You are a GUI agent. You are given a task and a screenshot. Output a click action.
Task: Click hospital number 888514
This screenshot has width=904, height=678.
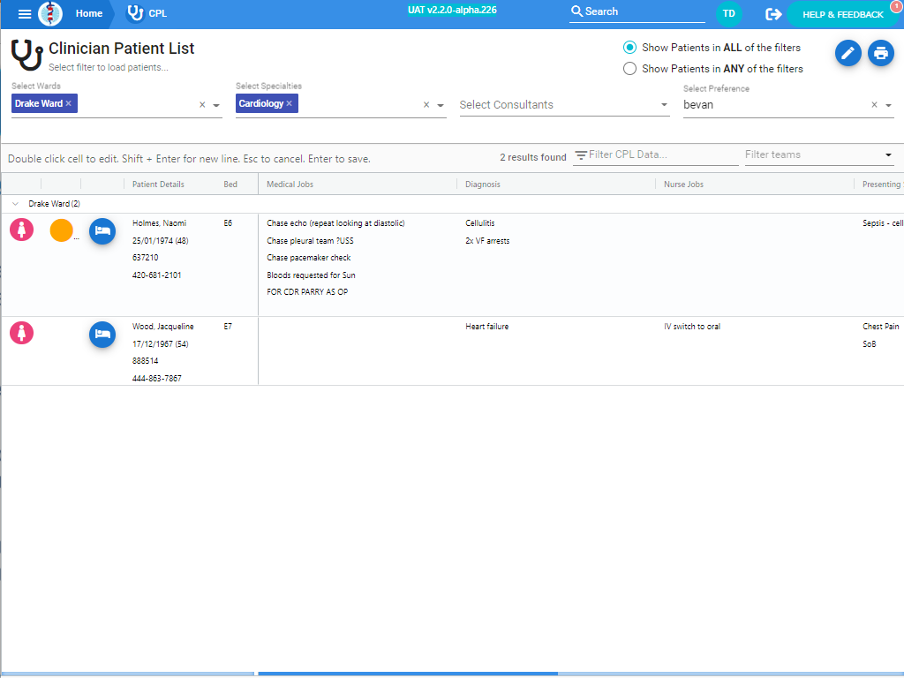coord(145,361)
